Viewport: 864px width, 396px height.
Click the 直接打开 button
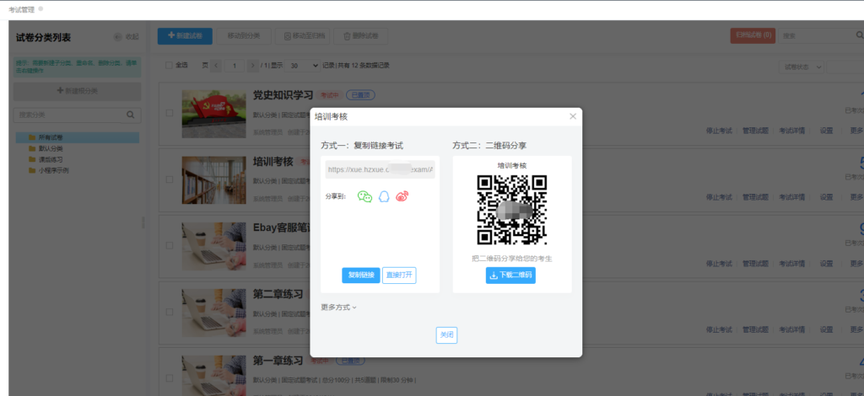399,275
